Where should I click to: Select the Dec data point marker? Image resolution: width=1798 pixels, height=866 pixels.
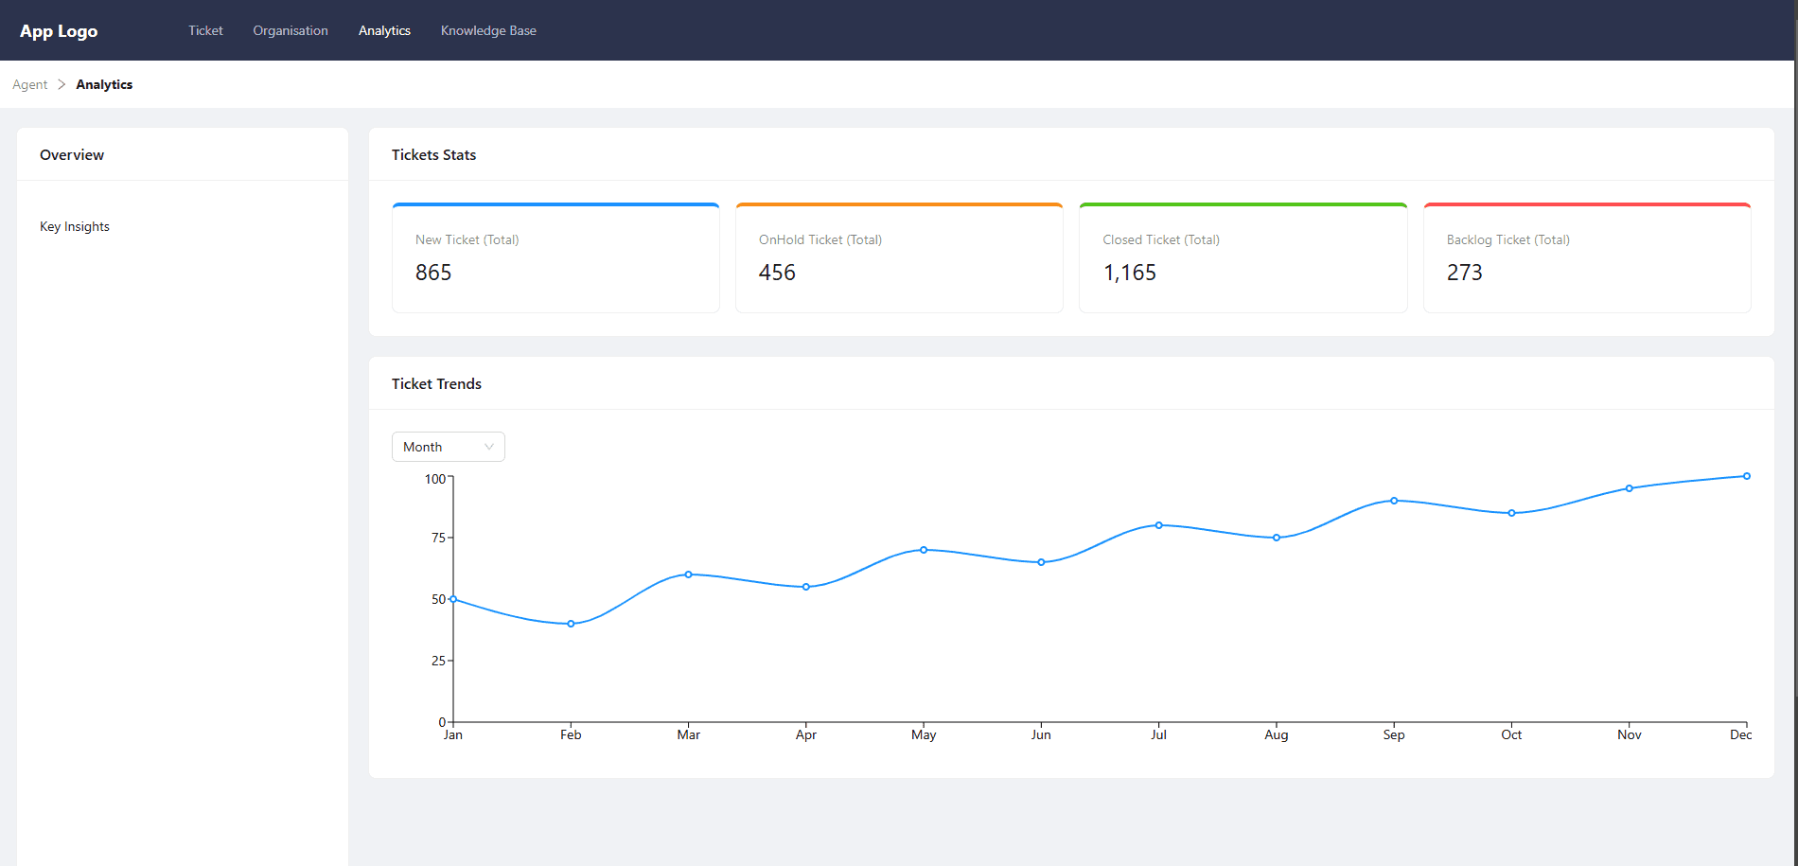point(1746,476)
